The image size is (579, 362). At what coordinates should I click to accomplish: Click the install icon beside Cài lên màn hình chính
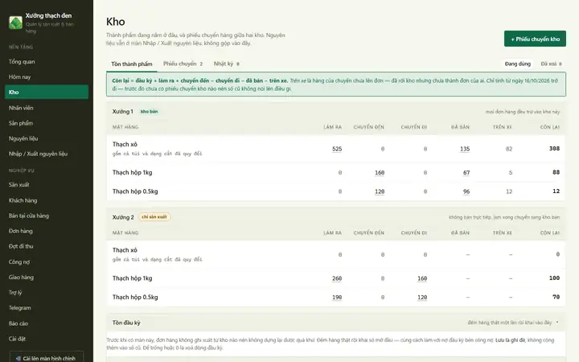18,358
